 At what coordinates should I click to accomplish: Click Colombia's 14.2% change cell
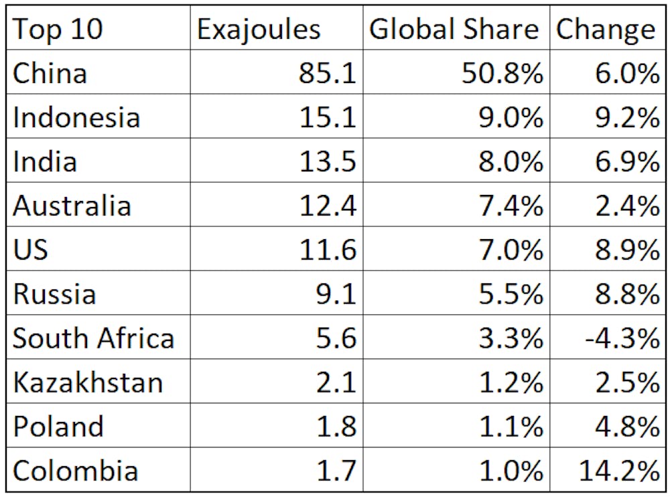[607, 470]
